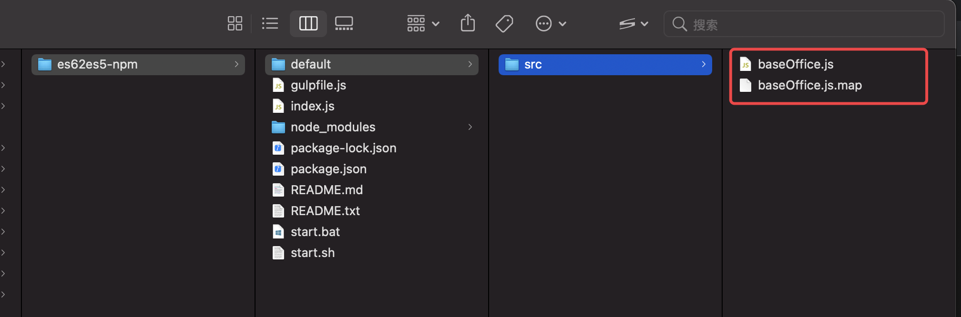Select the gulpfile.js file
The width and height of the screenshot is (961, 317).
(318, 85)
